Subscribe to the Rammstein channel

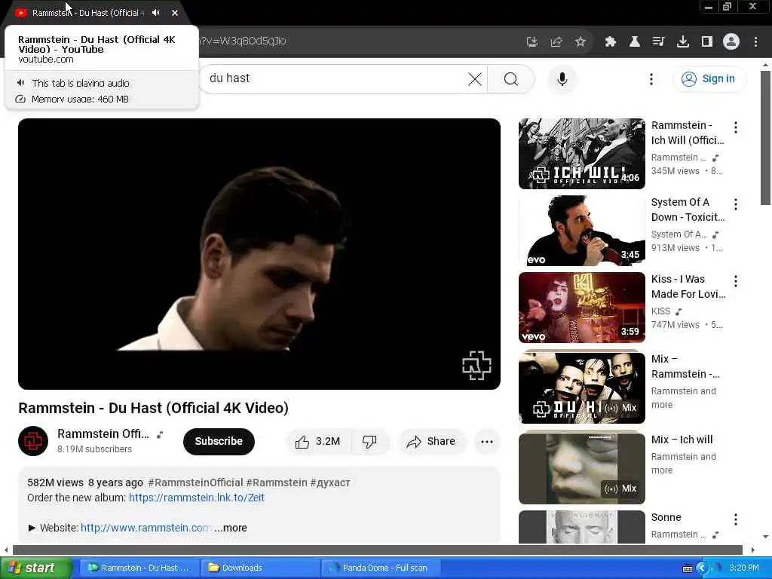pos(219,441)
